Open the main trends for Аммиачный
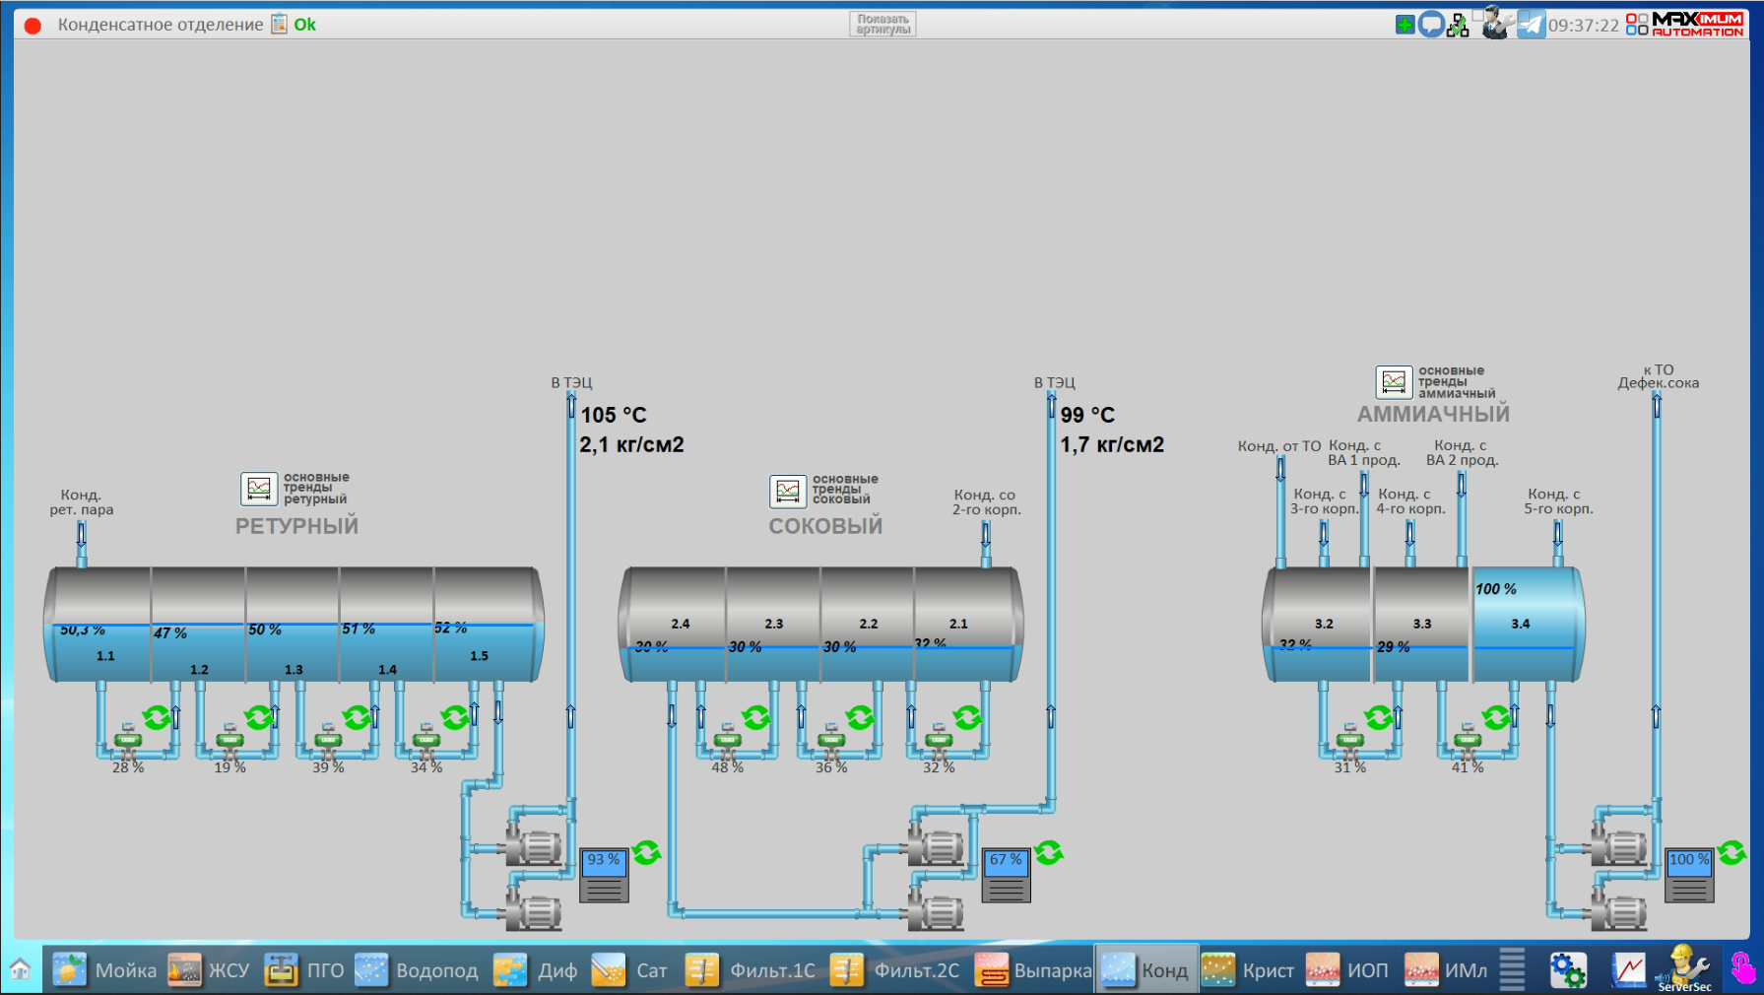The width and height of the screenshot is (1764, 995). 1394,382
